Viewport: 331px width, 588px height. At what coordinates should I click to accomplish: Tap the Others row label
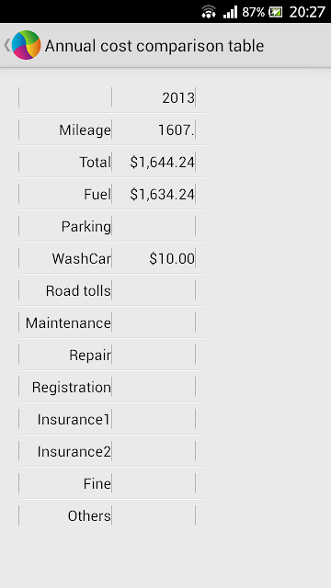(89, 516)
